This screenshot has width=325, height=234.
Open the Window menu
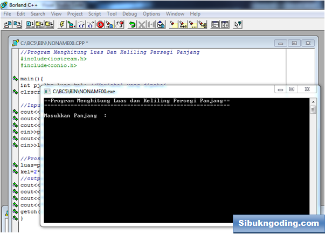pyautogui.click(x=175, y=14)
